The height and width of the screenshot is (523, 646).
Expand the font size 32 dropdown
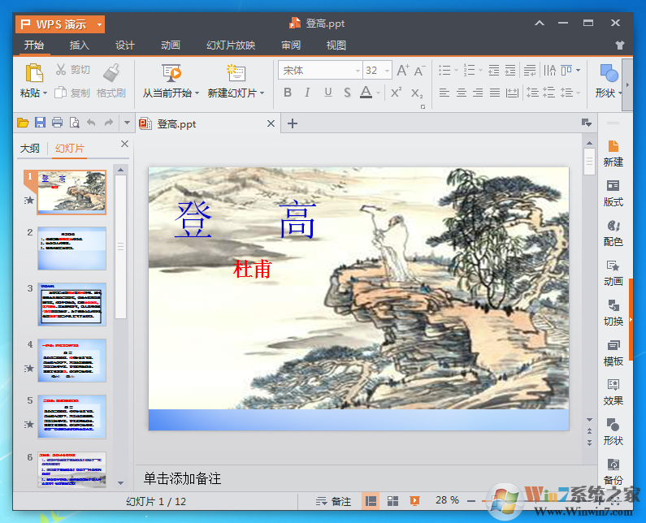click(x=387, y=71)
